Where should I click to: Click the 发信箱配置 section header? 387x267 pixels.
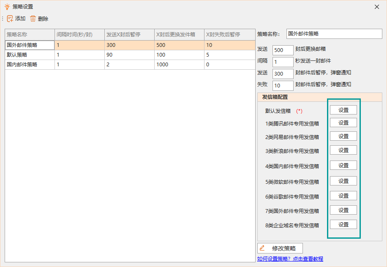pos(320,97)
